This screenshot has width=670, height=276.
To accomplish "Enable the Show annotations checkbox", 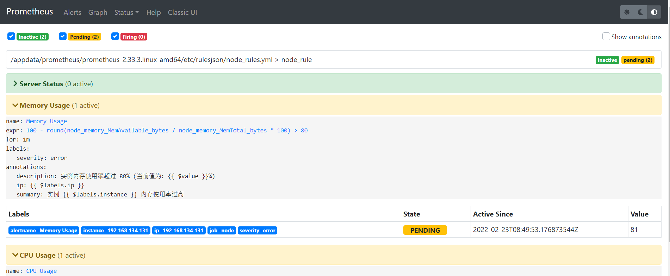I will 606,36.
